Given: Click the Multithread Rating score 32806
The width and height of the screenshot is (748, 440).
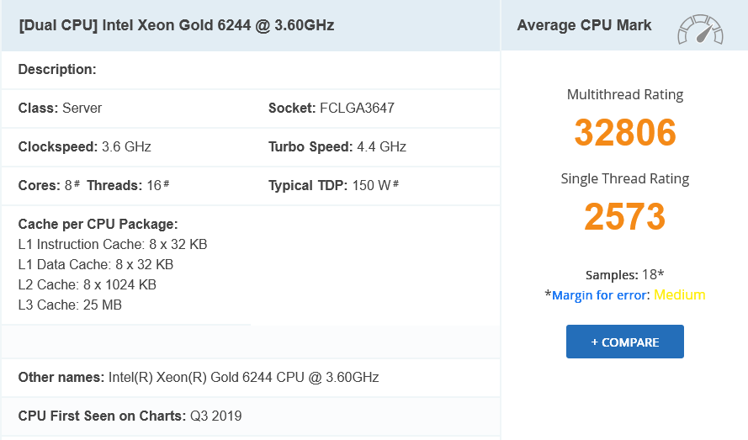Looking at the screenshot, I should pos(625,132).
